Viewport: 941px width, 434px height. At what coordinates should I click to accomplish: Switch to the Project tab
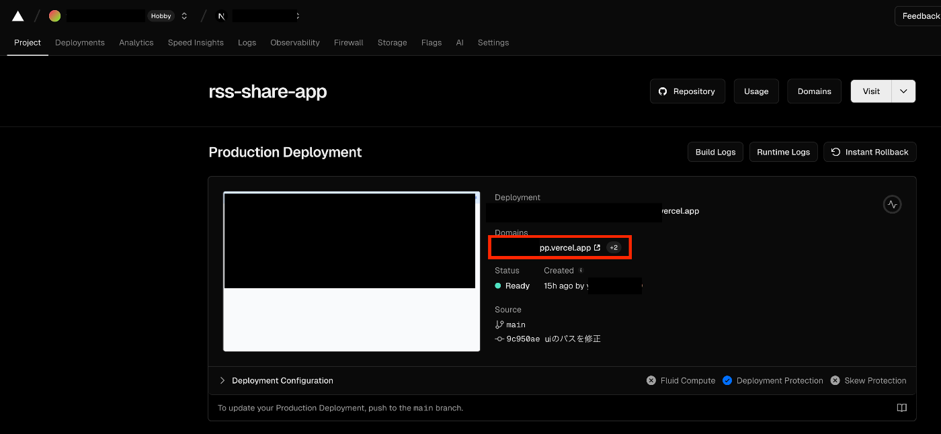[28, 42]
